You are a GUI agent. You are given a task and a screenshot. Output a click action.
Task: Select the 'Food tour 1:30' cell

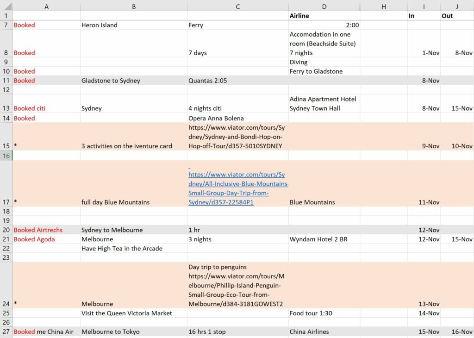[x=324, y=313]
